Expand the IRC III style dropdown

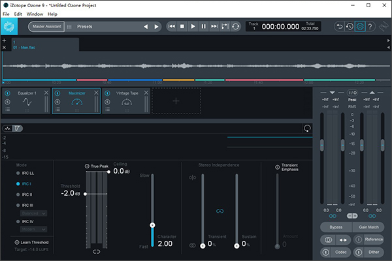tap(33, 213)
